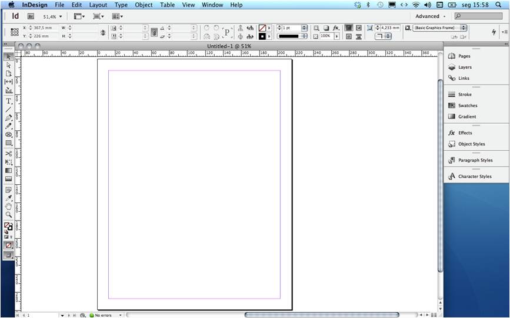Click the horizontal scrollbar at the bottom
510x318 pixels.
click(x=321, y=314)
